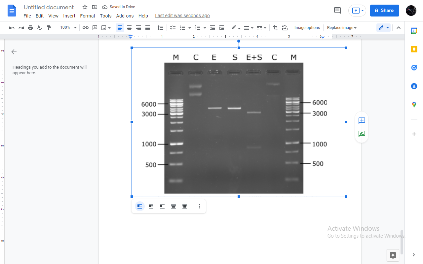Open Google Tasks from the side panel

pyautogui.click(x=414, y=68)
